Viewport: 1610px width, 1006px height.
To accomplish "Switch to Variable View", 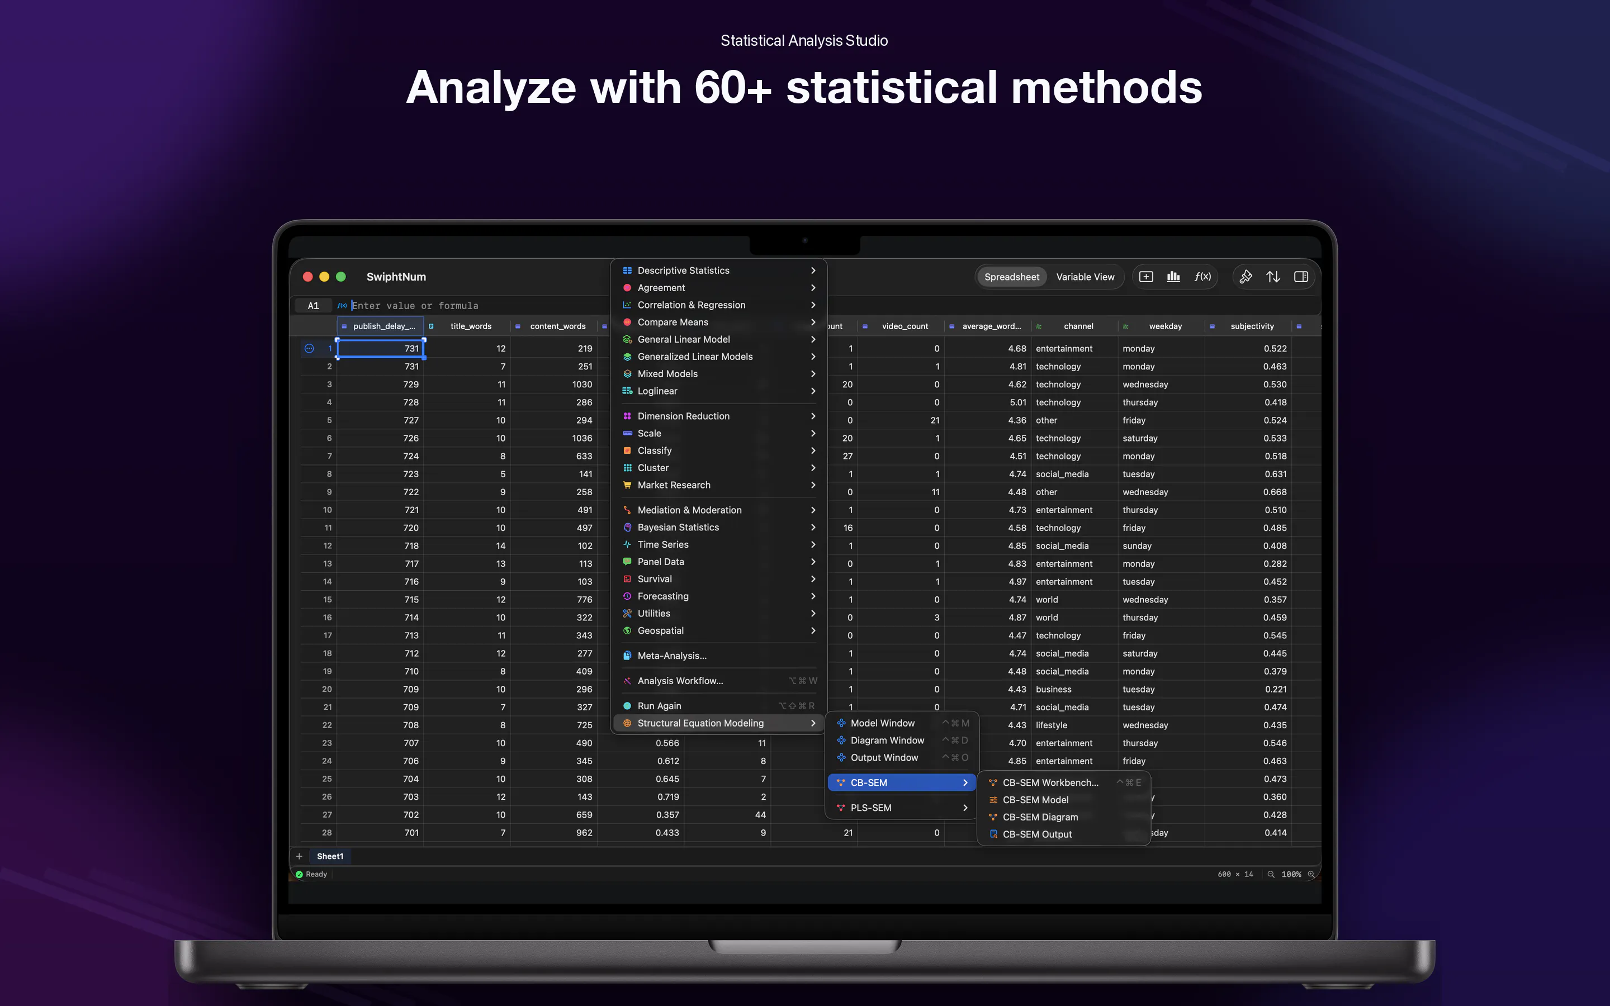I will pyautogui.click(x=1085, y=277).
